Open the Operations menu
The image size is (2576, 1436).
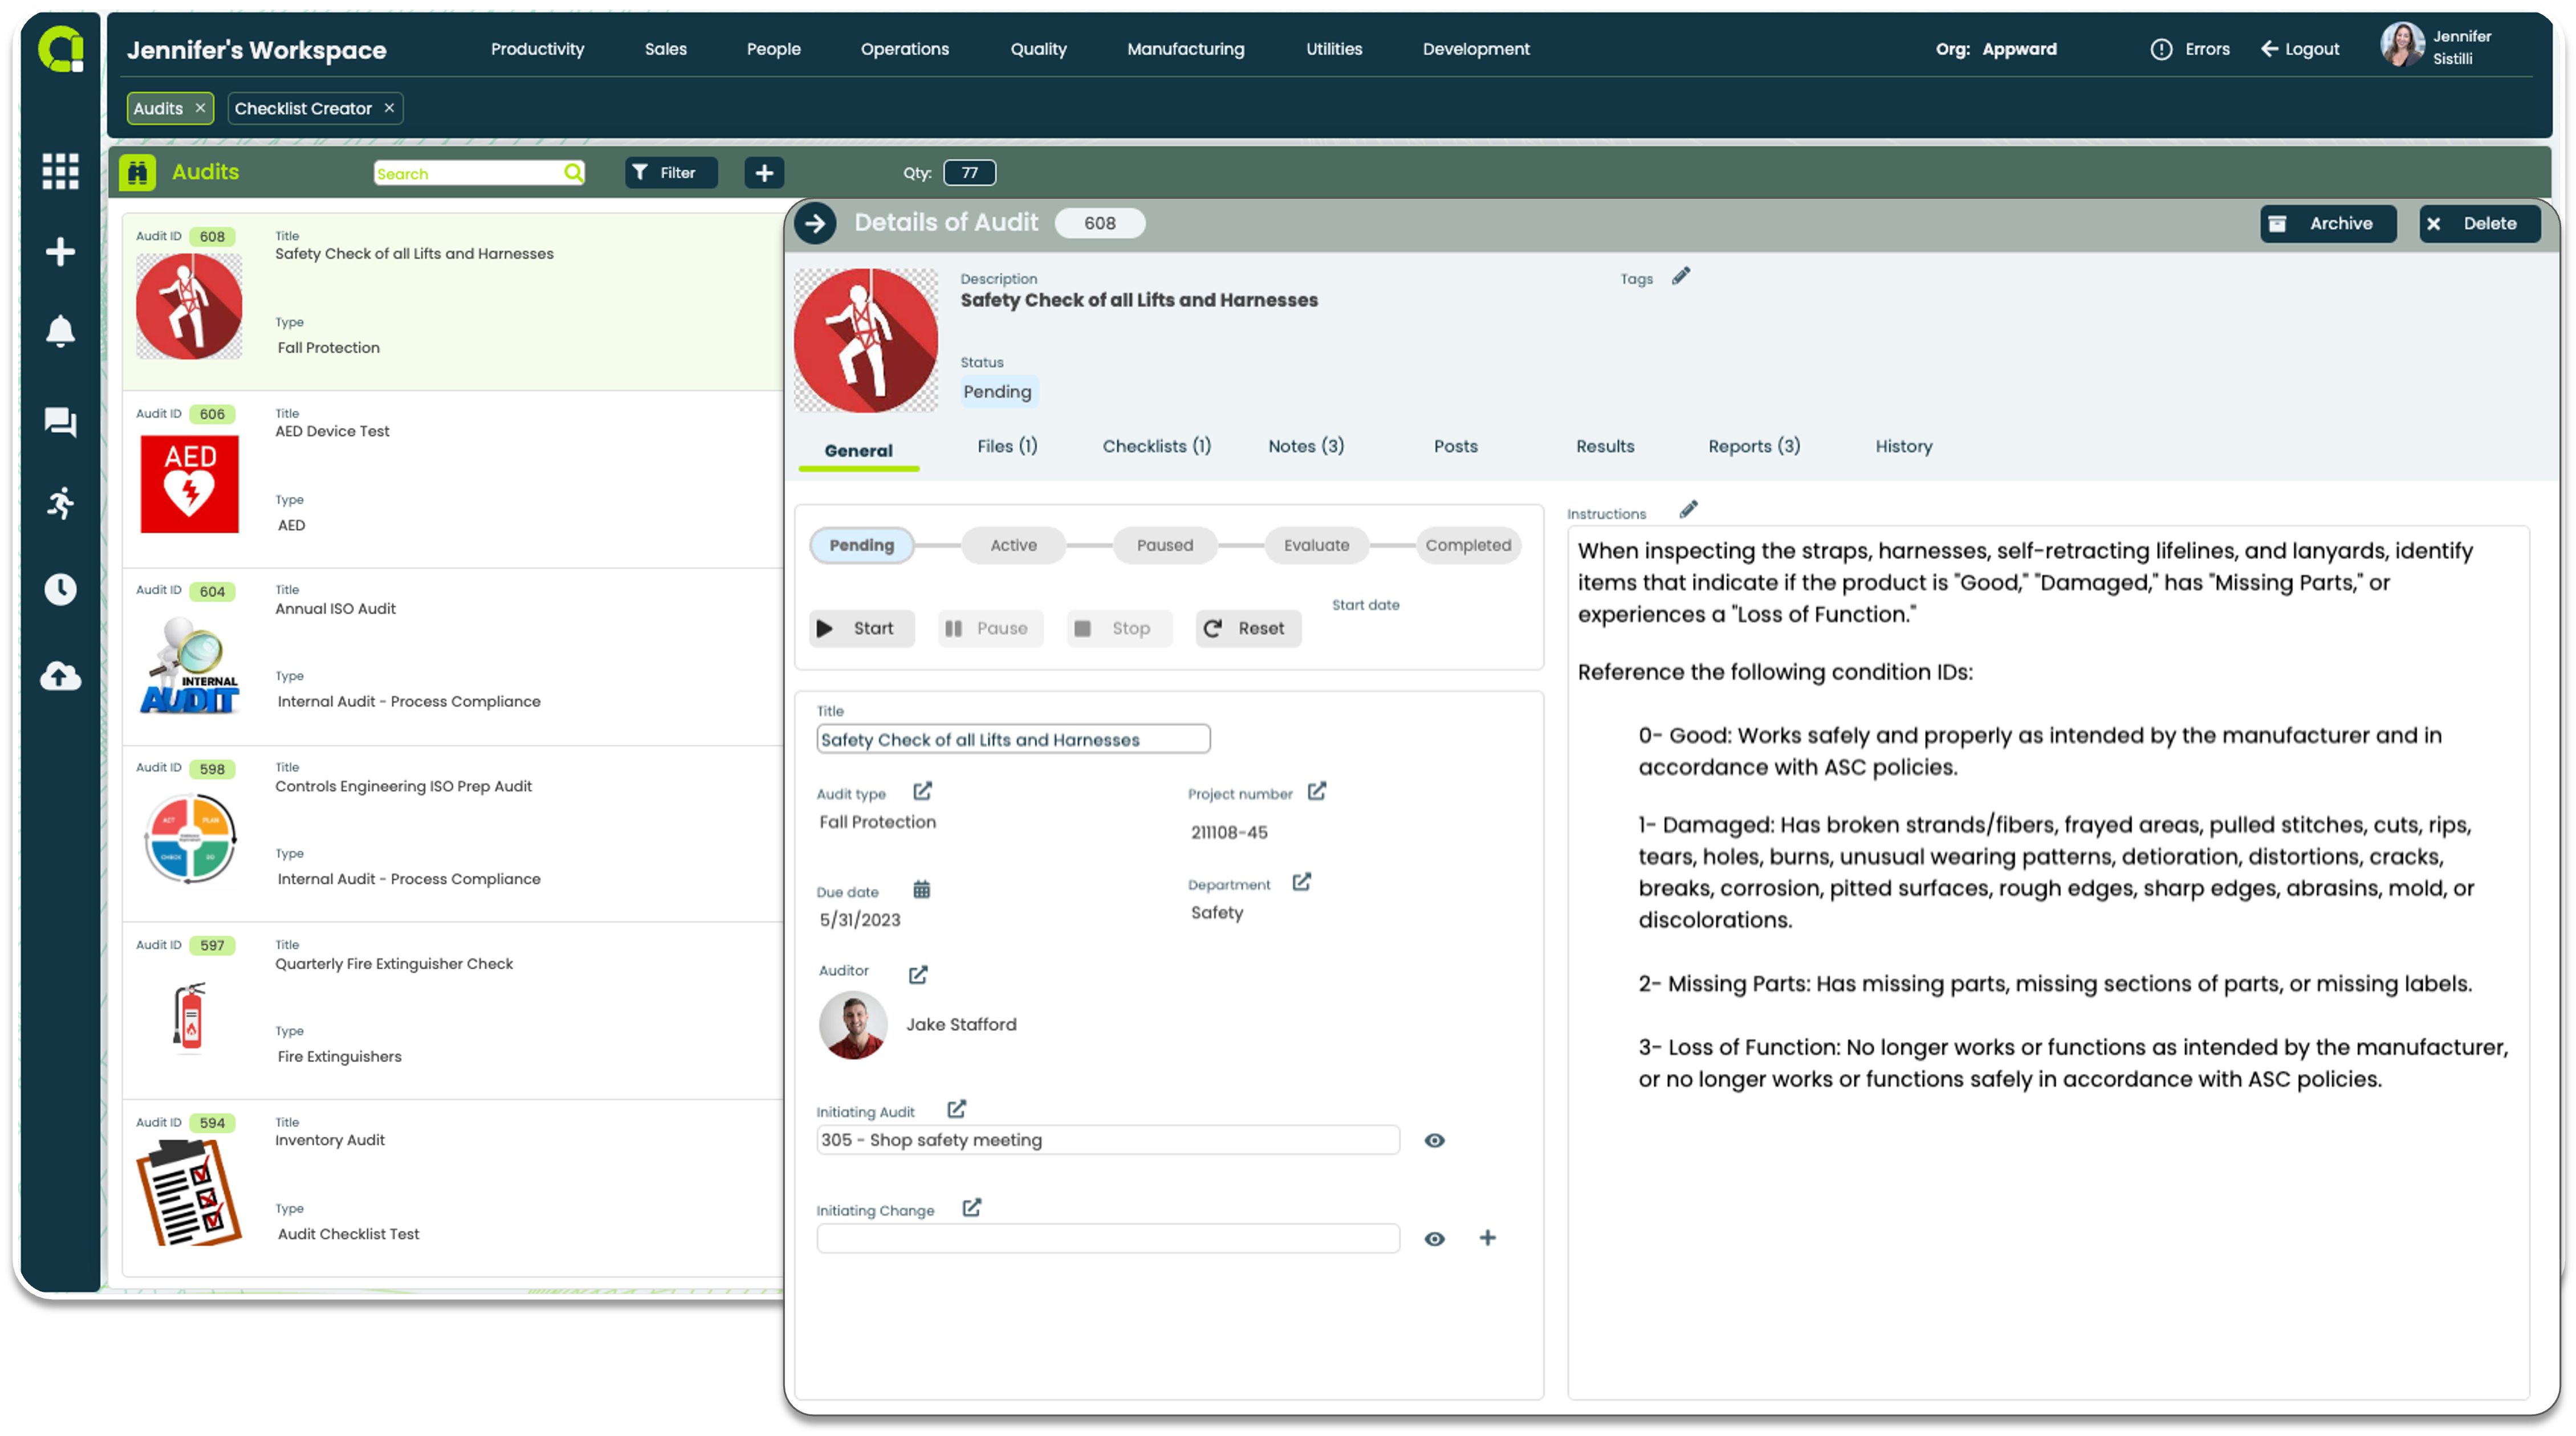(904, 49)
